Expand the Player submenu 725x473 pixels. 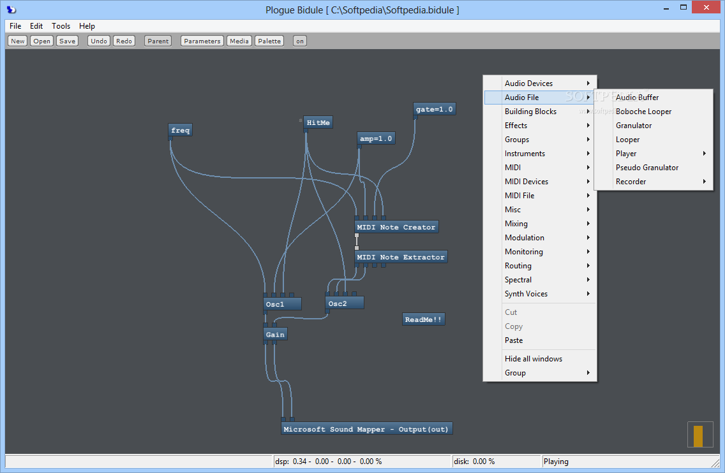[654, 154]
